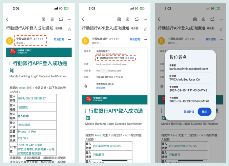Mark email unread in left phone screen

point(61,19)
